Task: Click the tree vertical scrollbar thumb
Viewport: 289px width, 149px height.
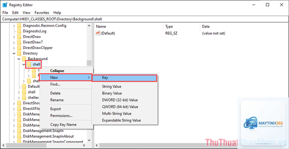Action: point(89,63)
